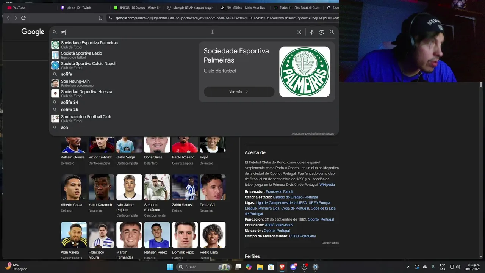
Task: Switch to the Futbol11 tab
Action: [298, 8]
